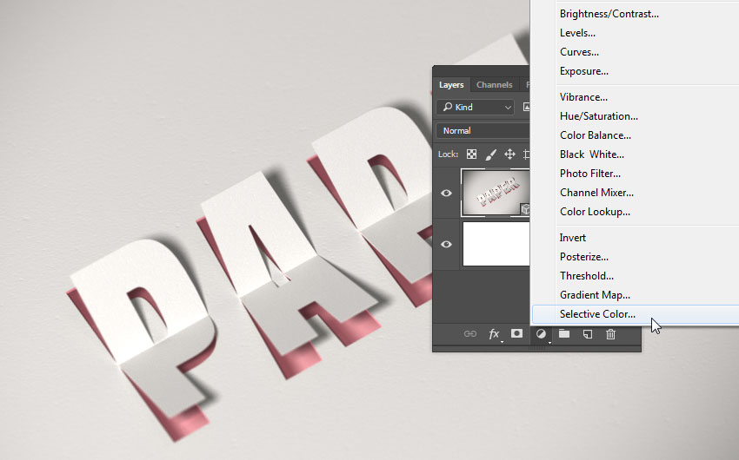739x460 pixels.
Task: Delete layer with trash icon
Action: coord(610,334)
